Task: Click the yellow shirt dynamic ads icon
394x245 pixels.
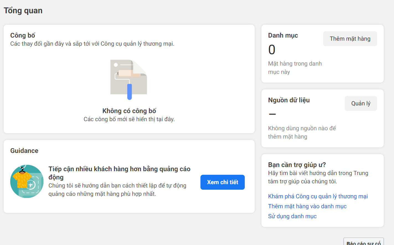Action: point(27,181)
